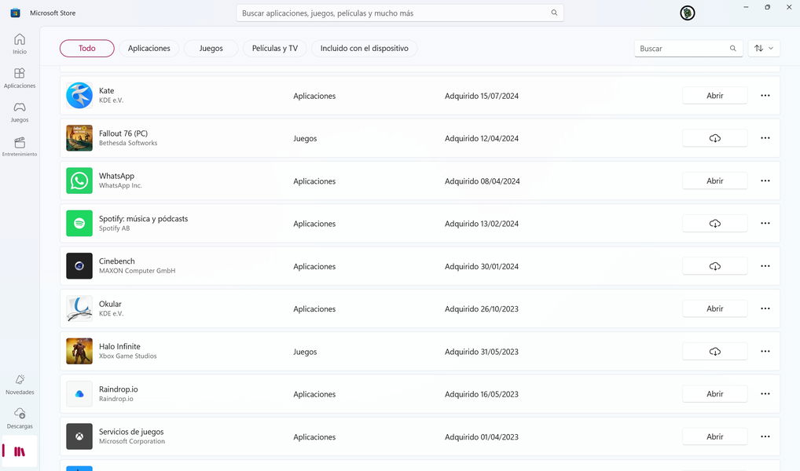Click 'WhatsApp Inc.' publisher text
The height and width of the screenshot is (471, 800).
pyautogui.click(x=120, y=185)
